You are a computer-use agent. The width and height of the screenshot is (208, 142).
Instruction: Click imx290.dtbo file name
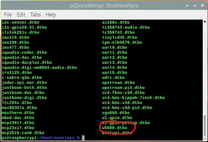click(x=16, y=42)
